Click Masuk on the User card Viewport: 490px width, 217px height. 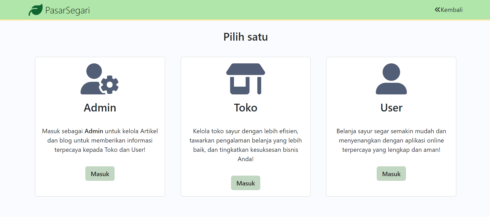pos(391,174)
